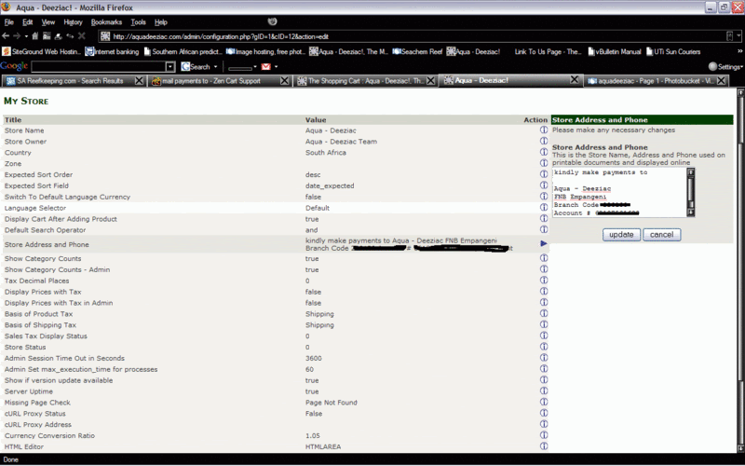The height and width of the screenshot is (466, 745).
Task: Click the cancel button
Action: pyautogui.click(x=661, y=235)
